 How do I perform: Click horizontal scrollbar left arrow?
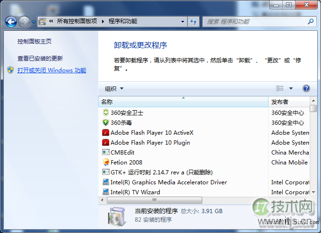[x=102, y=200]
